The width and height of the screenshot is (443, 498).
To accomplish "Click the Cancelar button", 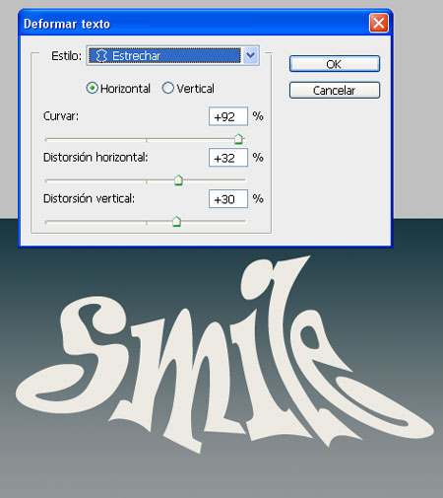I will (335, 90).
